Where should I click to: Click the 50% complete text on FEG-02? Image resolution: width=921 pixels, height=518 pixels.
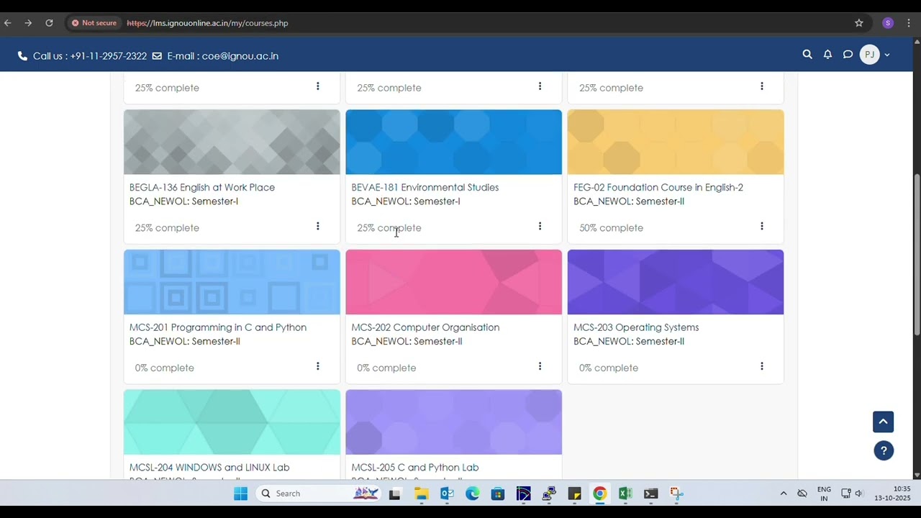click(611, 227)
